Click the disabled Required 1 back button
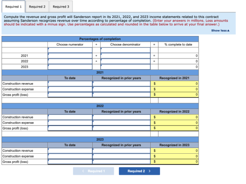 (93, 171)
